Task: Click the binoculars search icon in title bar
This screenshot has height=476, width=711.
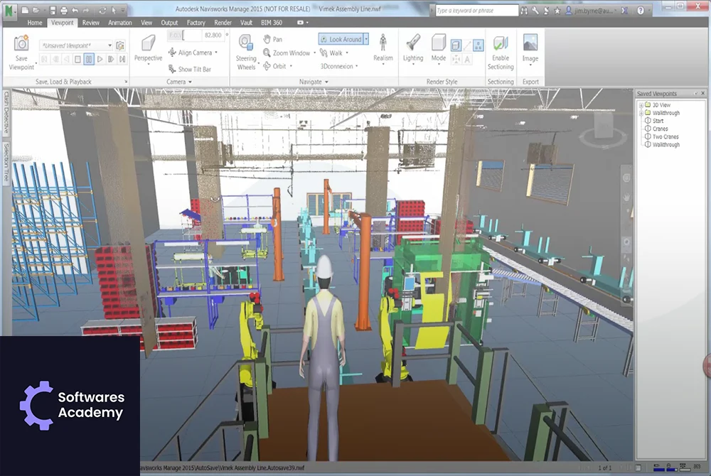Action: [524, 11]
